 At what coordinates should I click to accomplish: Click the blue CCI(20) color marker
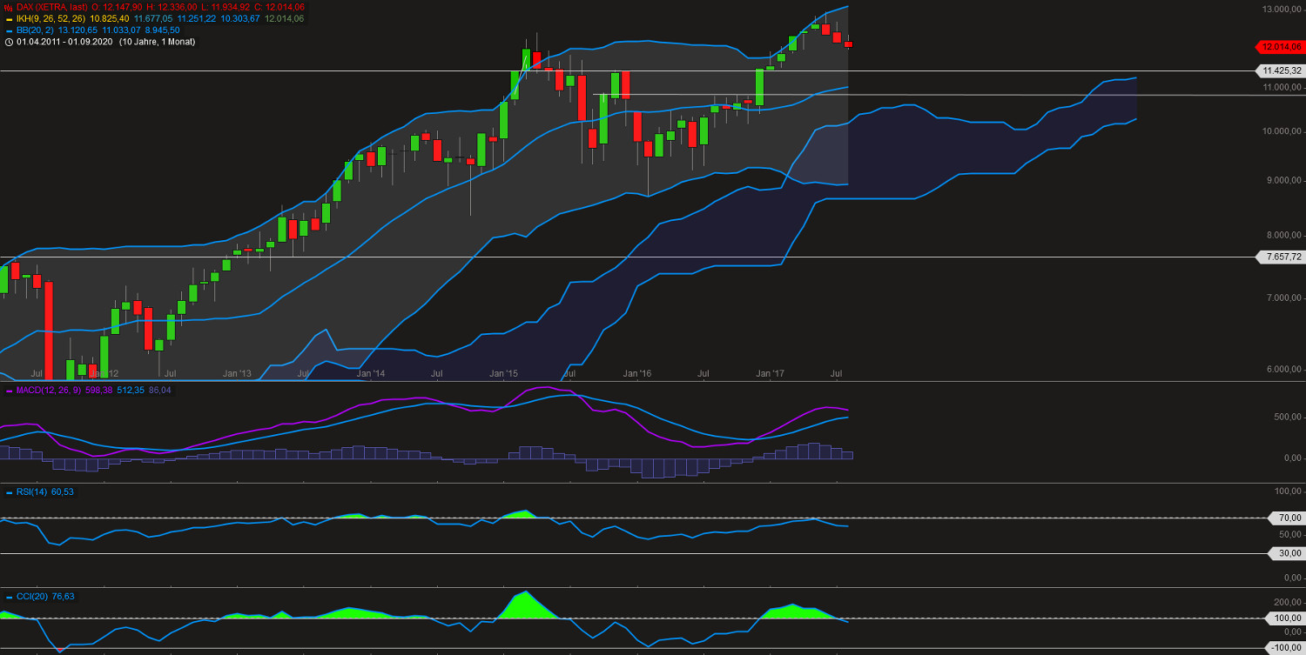click(8, 596)
